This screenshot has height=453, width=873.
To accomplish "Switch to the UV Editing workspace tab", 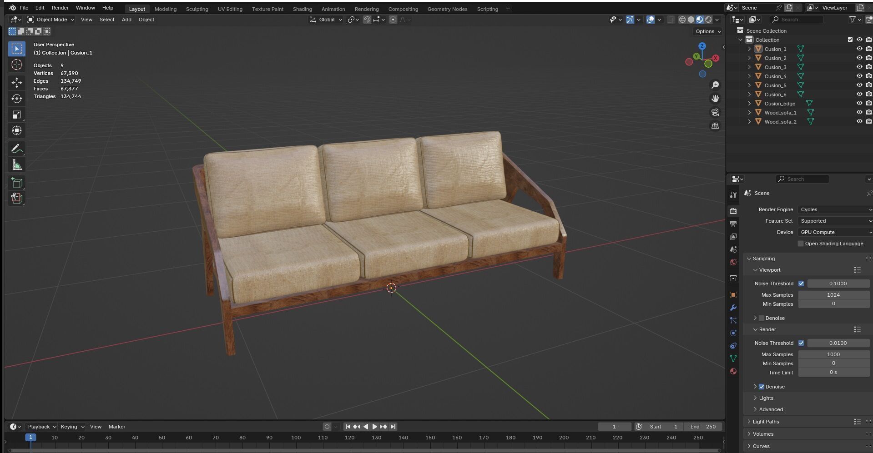I will click(x=230, y=9).
